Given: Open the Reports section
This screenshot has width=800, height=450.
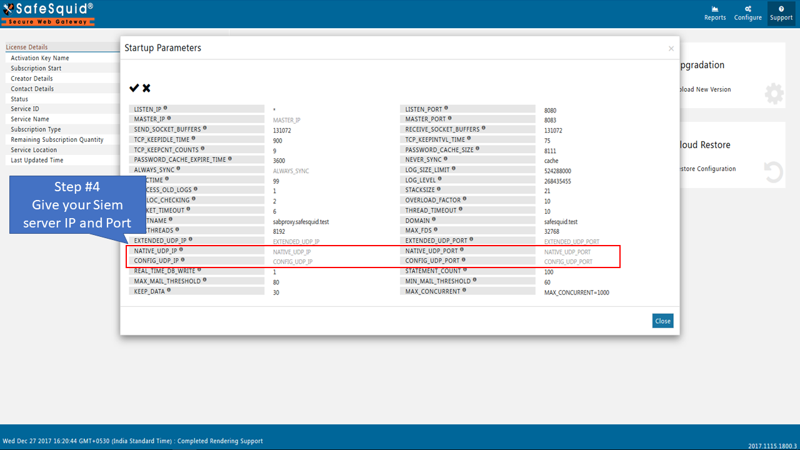Looking at the screenshot, I should tap(715, 13).
